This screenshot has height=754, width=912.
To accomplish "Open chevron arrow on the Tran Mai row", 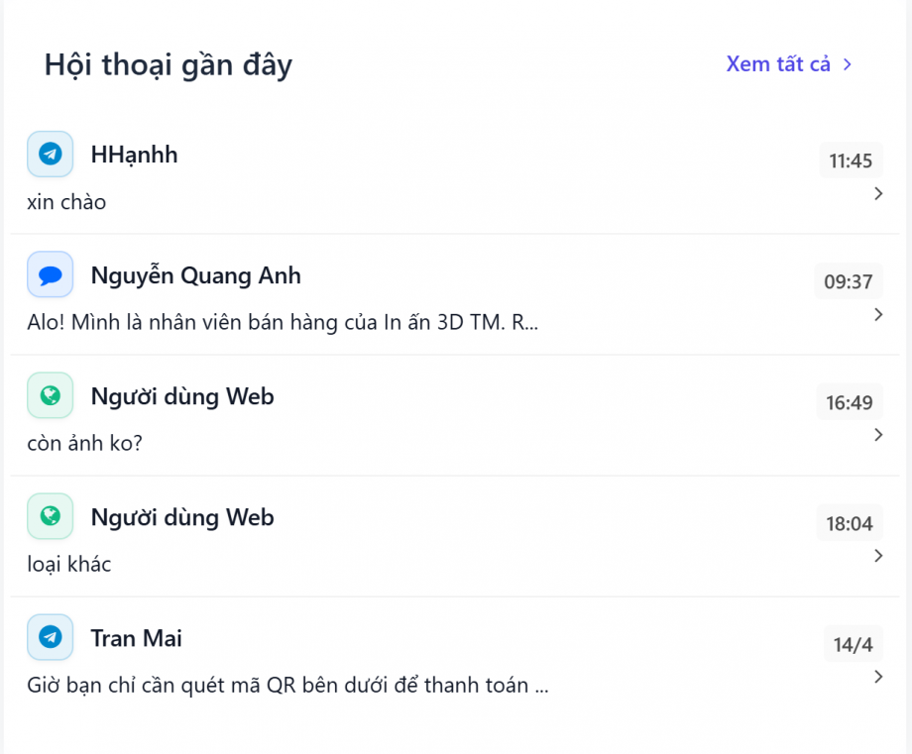I will point(878,678).
